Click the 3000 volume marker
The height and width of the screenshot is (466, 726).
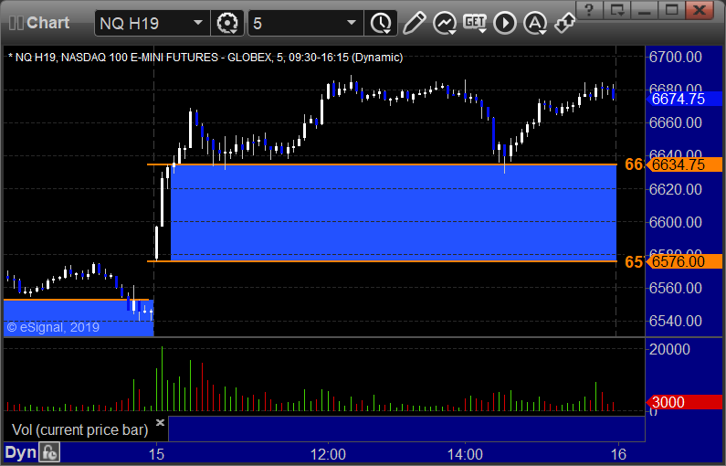683,402
